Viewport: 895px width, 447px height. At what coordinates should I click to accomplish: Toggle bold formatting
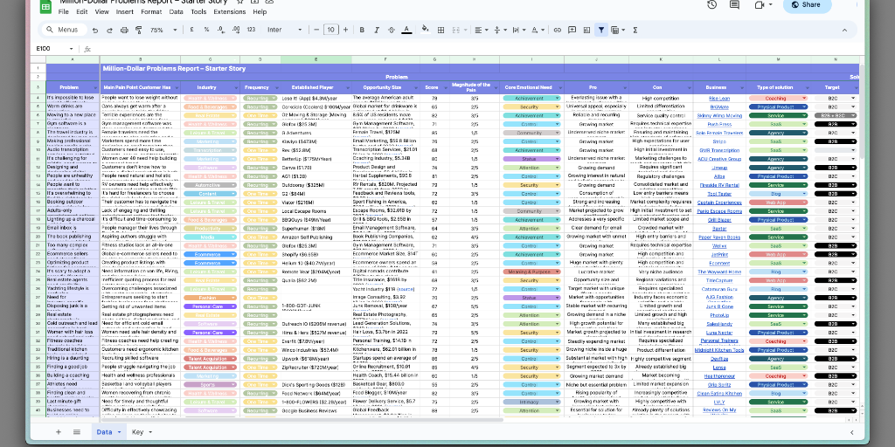click(x=362, y=30)
